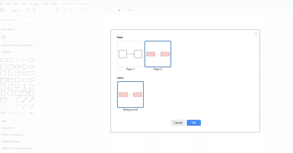This screenshot has width=293, height=153.
Task: Expand the BPMN 2.0 Choreographies section
Action: [17, 148]
